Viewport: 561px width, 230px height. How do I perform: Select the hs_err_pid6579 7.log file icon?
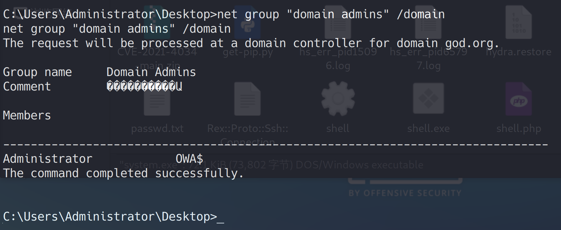click(429, 22)
